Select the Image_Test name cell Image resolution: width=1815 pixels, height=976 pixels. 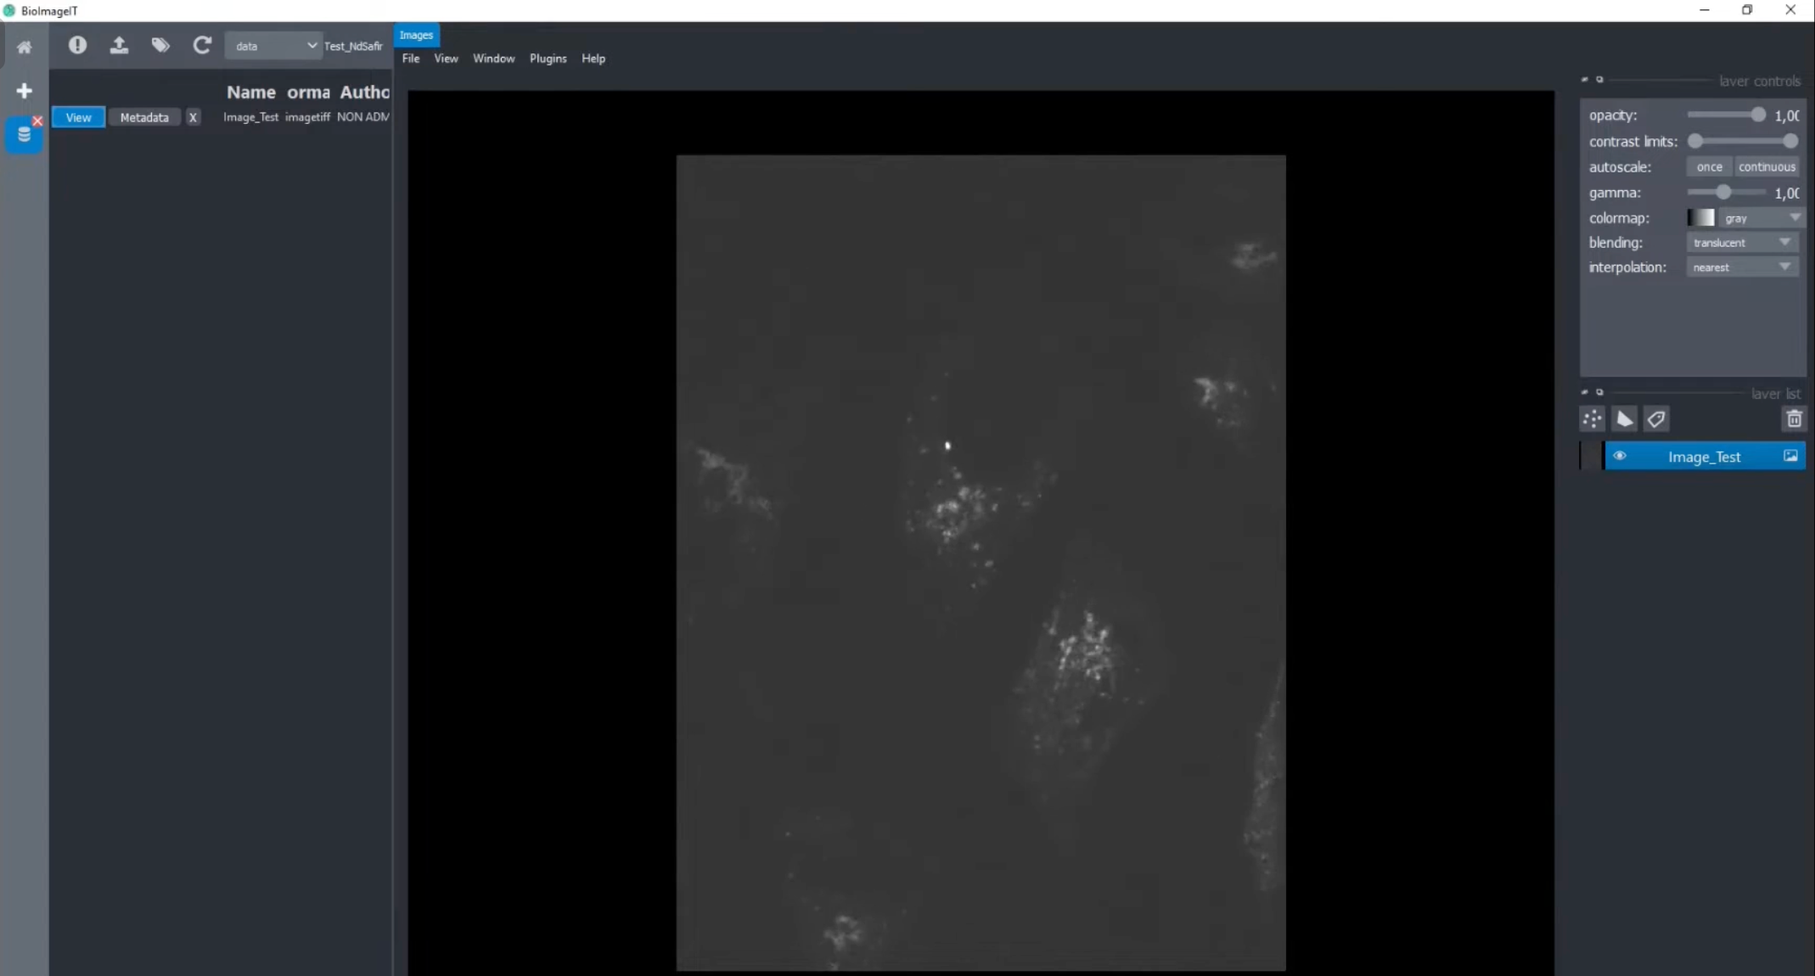coord(250,117)
